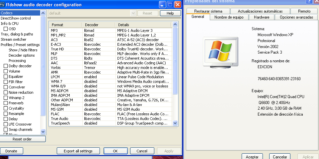Toggle the Volume filter checkbox
The height and width of the screenshot is (159, 319).
6,71
